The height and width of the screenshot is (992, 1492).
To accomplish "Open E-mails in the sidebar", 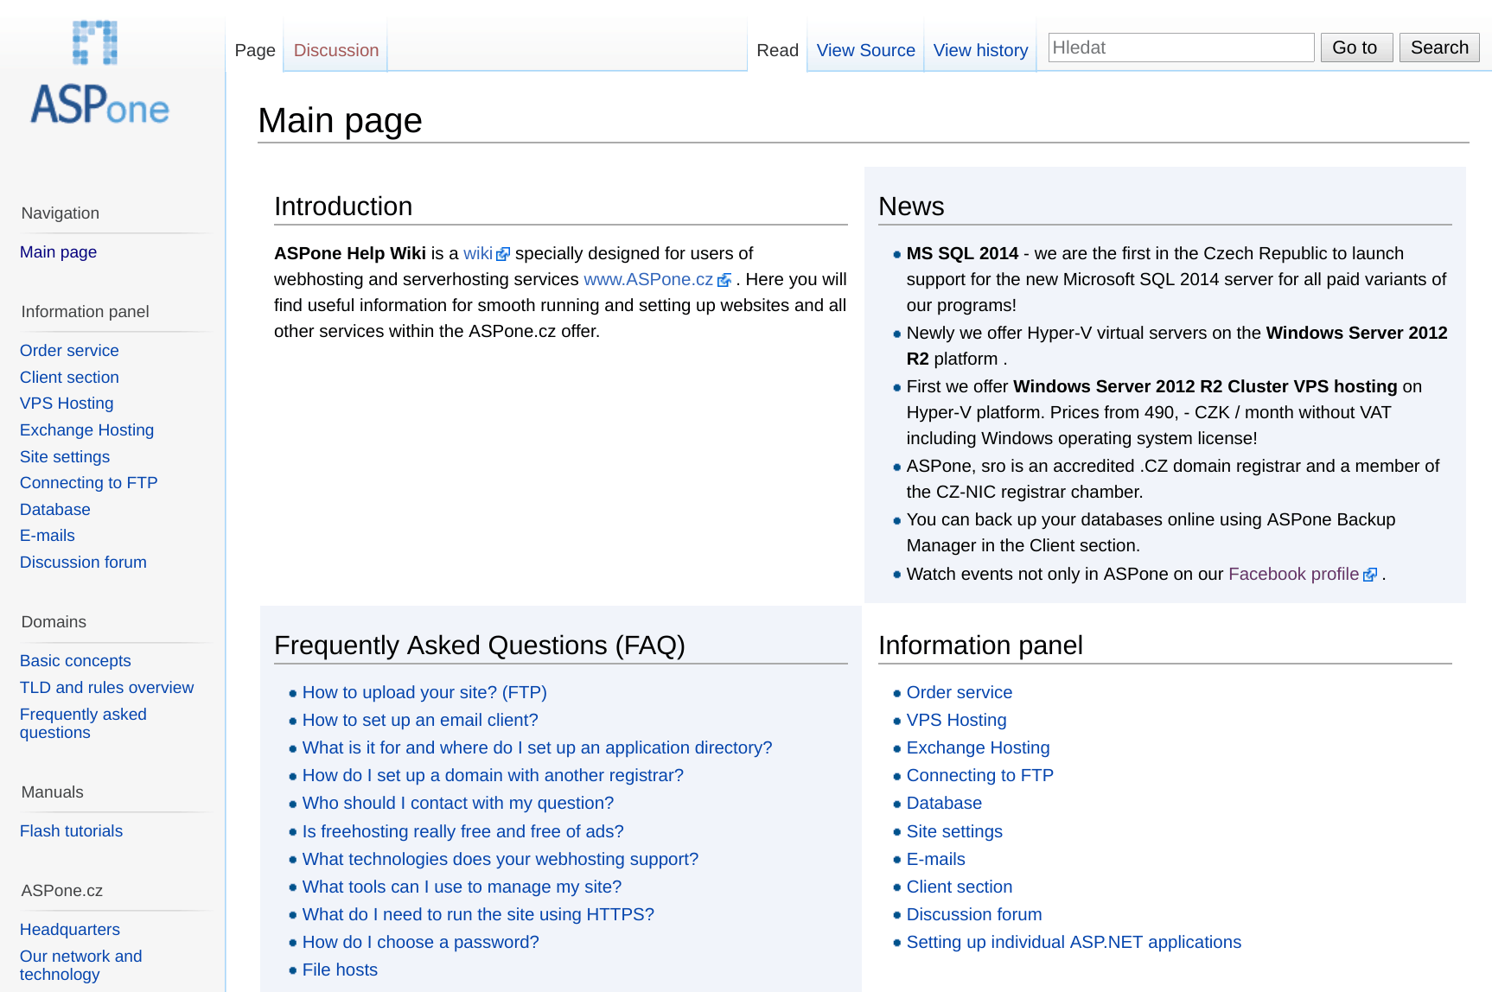I will (48, 536).
